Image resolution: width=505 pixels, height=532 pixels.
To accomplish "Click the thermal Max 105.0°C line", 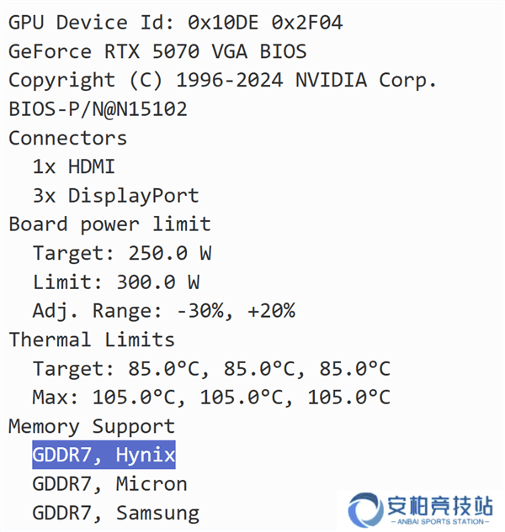I will (x=212, y=398).
